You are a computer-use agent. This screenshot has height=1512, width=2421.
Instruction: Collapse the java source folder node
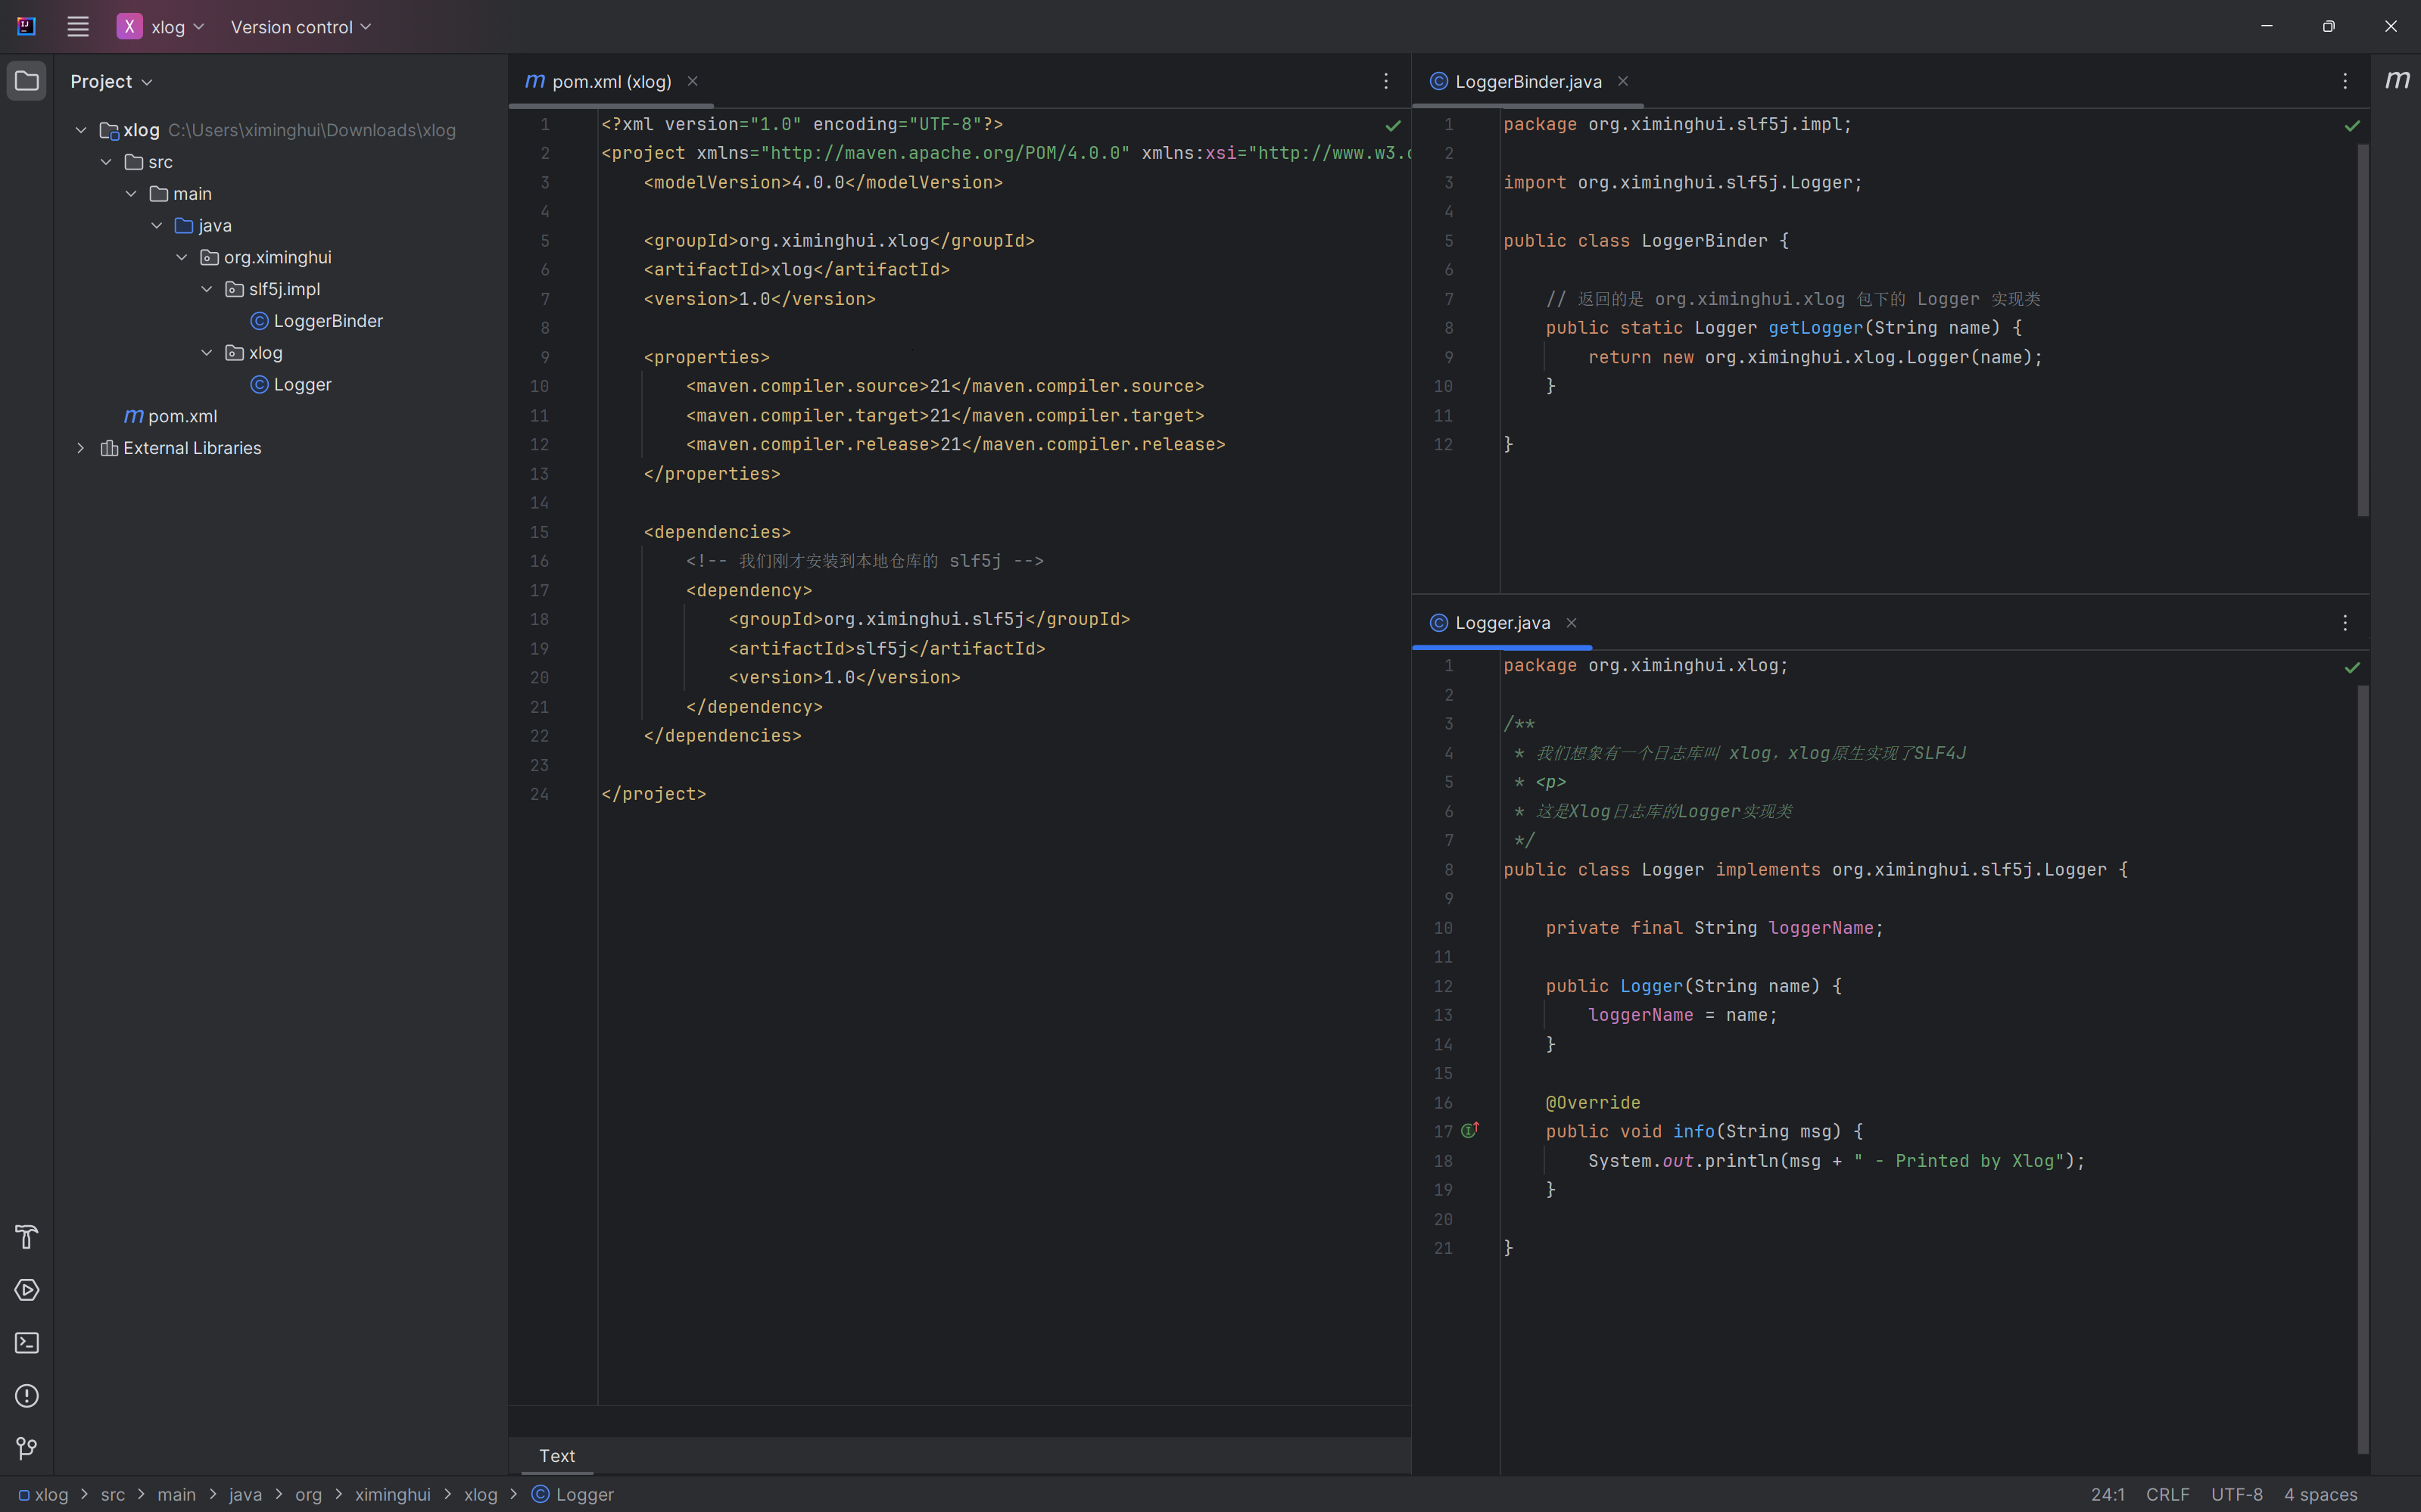[156, 226]
